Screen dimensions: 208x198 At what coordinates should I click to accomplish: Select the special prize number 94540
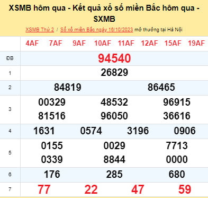(114, 58)
